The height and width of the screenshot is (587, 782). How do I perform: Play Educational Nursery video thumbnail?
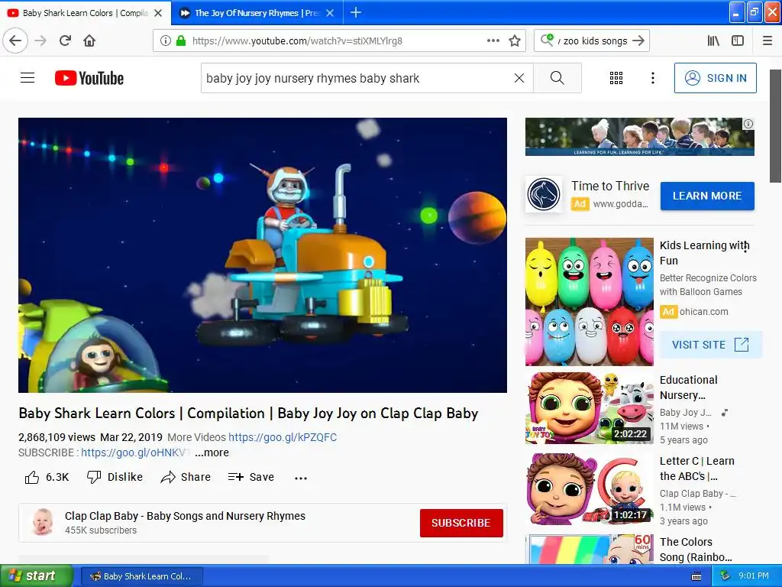point(589,408)
